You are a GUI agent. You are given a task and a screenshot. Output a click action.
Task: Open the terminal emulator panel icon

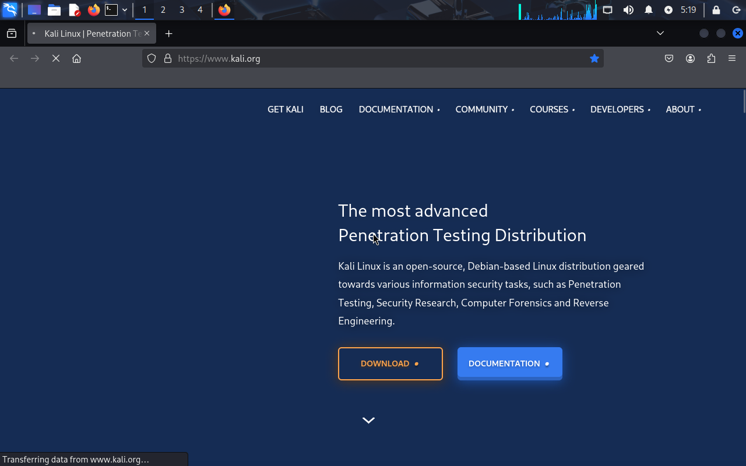click(x=111, y=10)
